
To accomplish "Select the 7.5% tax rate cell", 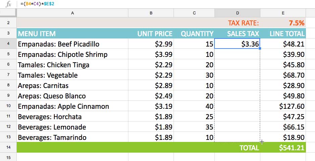I will click(283, 23).
